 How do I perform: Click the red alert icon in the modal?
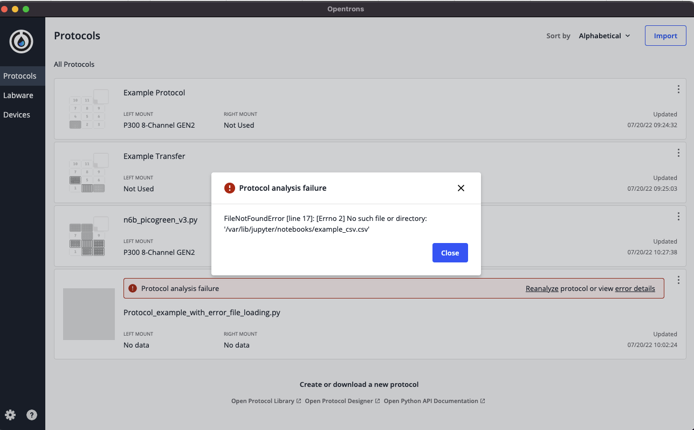coord(230,188)
